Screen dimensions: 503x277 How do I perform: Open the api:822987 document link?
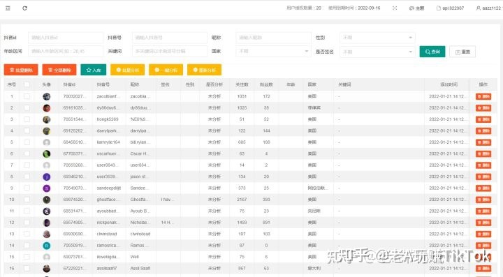tap(450, 8)
